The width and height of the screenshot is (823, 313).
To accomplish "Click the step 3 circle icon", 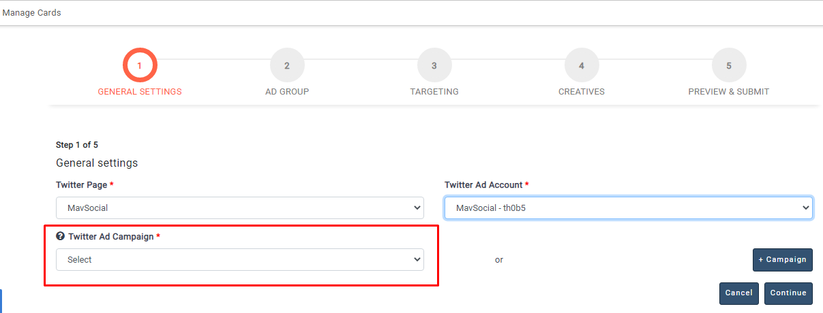I will (434, 66).
